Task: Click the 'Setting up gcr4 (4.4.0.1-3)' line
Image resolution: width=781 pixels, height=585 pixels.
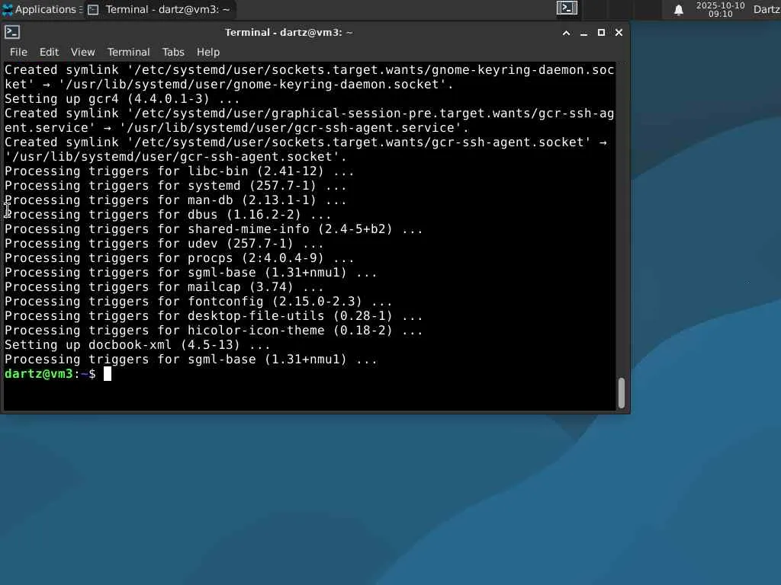Action: pos(122,99)
